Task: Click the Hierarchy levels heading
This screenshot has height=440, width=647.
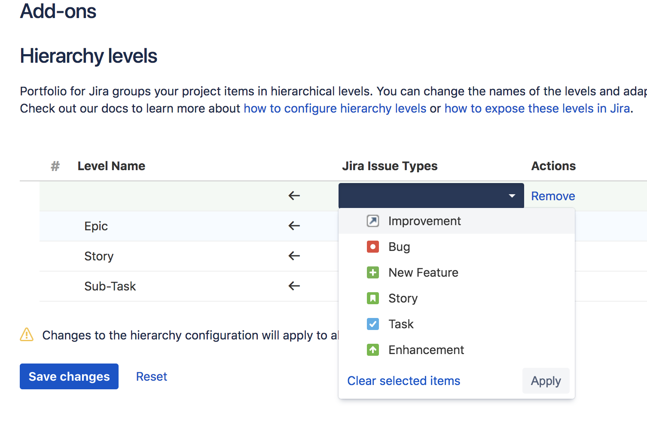Action: tap(89, 56)
